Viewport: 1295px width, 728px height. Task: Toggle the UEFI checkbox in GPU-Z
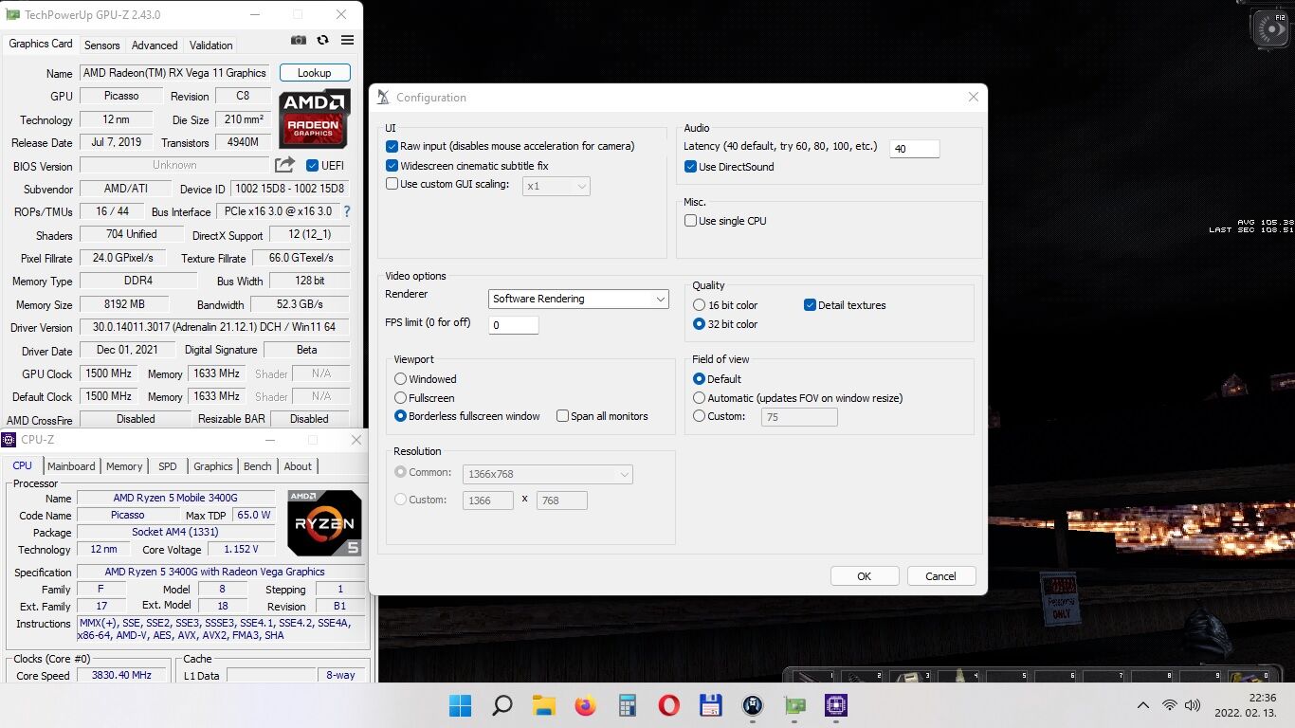[x=312, y=165]
